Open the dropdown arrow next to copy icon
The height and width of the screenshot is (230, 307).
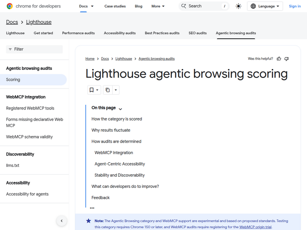pyautogui.click(x=116, y=90)
